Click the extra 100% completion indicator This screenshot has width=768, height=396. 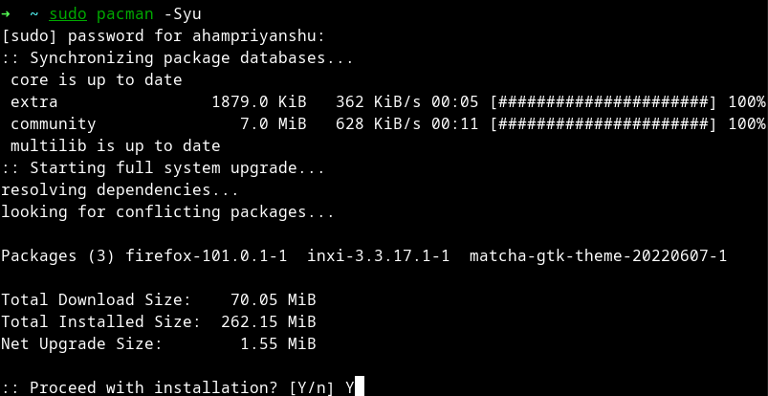(x=746, y=102)
